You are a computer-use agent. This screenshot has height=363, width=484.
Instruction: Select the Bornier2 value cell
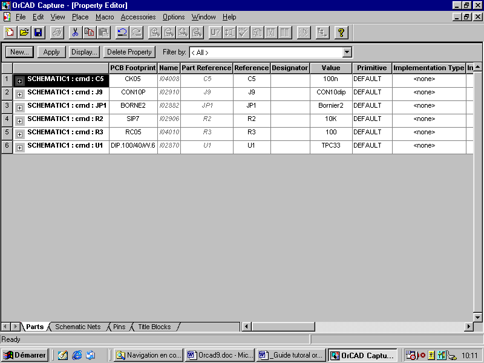331,107
